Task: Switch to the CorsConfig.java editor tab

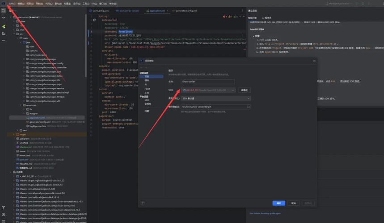Action: pyautogui.click(x=101, y=11)
